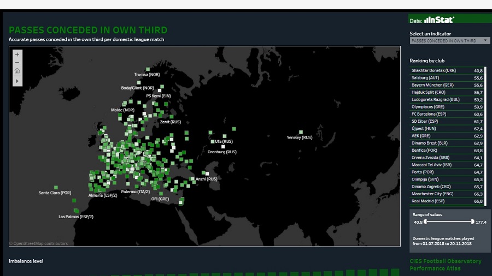
Task: Select Shakhtar Donetsk (UKR) in ranking
Action: click(x=447, y=71)
